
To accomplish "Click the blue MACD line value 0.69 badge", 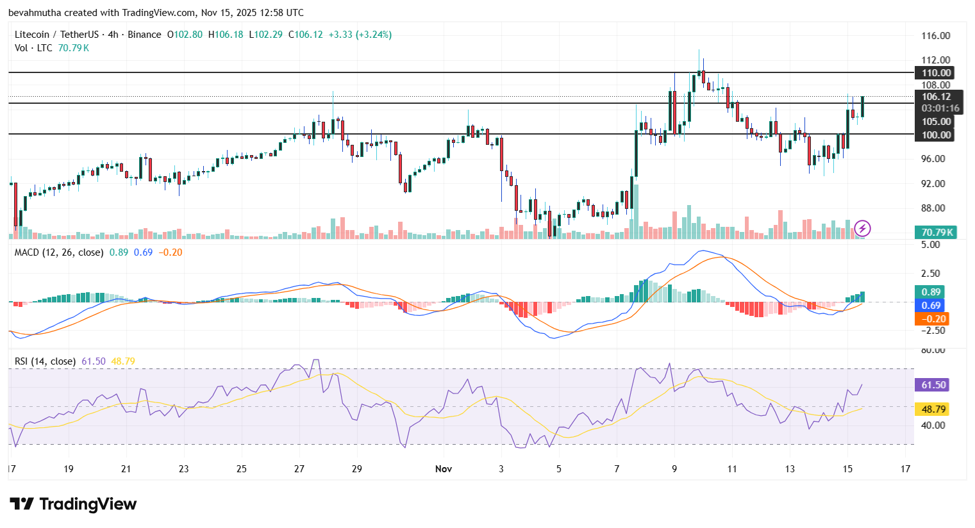I will click(929, 305).
